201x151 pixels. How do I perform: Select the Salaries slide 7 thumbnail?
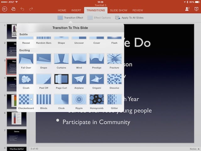pos(17,137)
